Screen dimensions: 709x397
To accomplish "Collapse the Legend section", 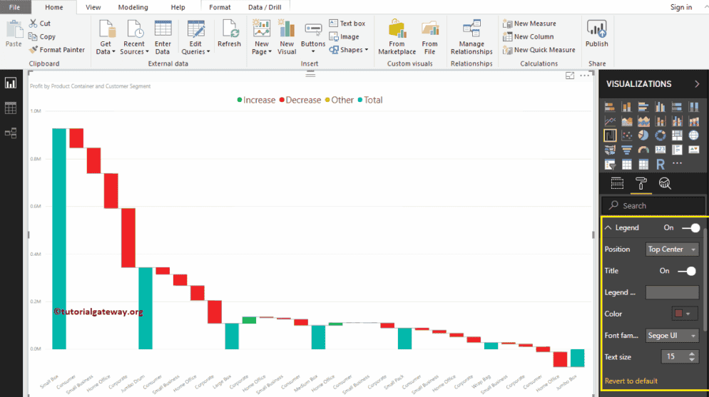I will coord(608,227).
